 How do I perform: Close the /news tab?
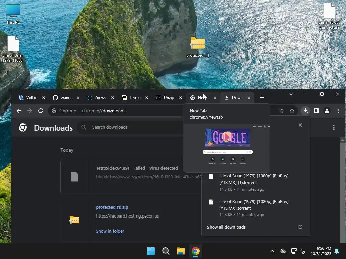point(112,98)
